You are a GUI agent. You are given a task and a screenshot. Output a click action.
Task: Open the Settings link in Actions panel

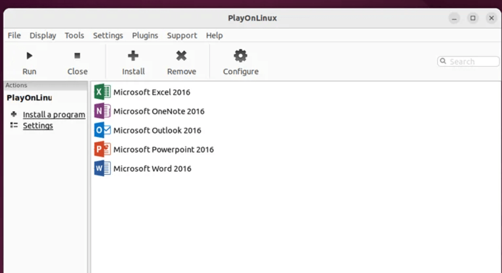(x=38, y=125)
